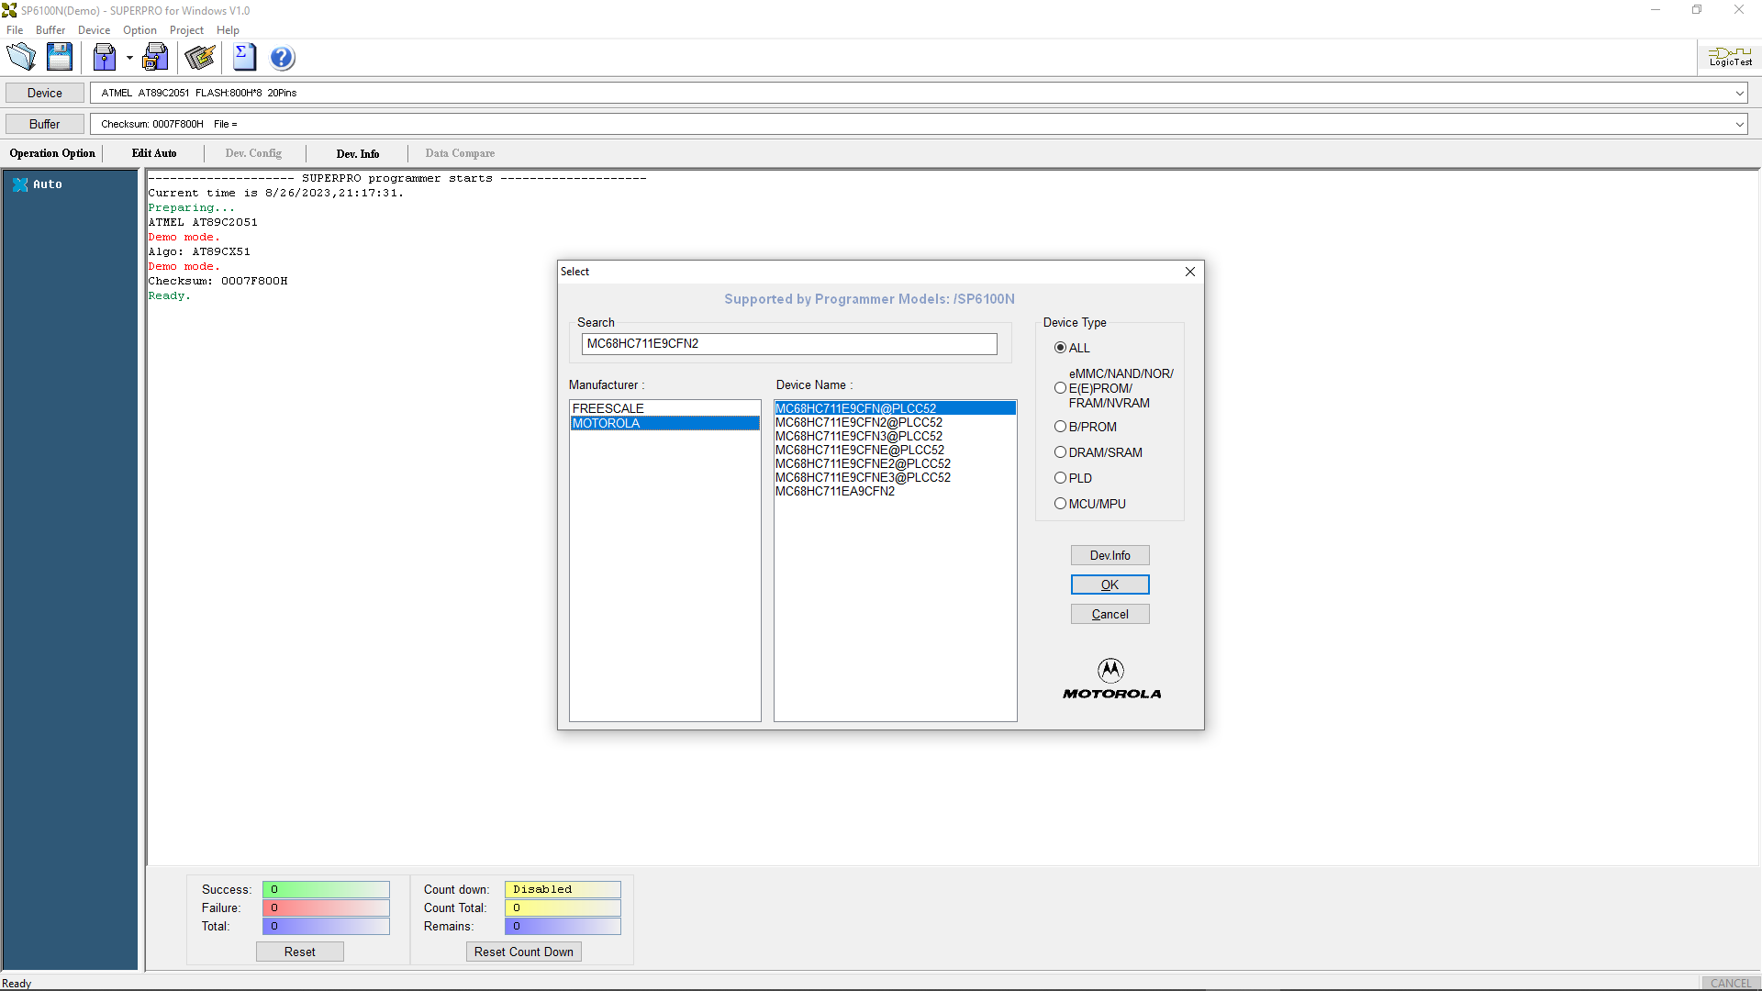Close the SUPERPRO main window
1762x991 pixels.
[x=1739, y=10]
